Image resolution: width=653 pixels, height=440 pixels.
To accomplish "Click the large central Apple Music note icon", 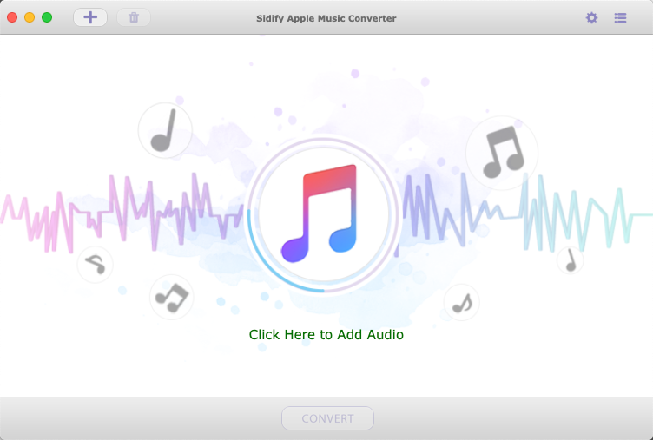I will [x=320, y=213].
